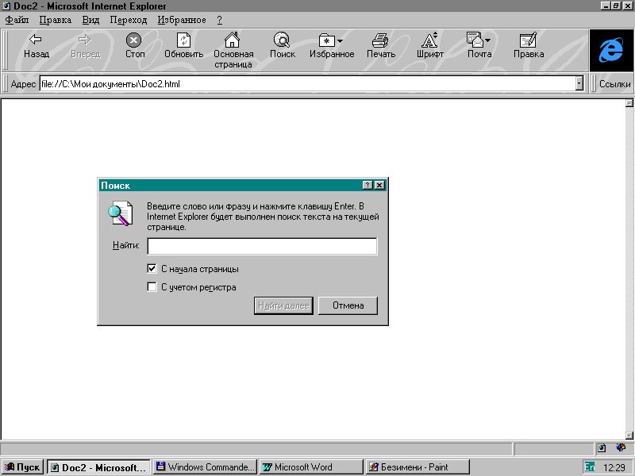The image size is (635, 476).
Task: Click the Найти text input field
Action: [x=262, y=246]
